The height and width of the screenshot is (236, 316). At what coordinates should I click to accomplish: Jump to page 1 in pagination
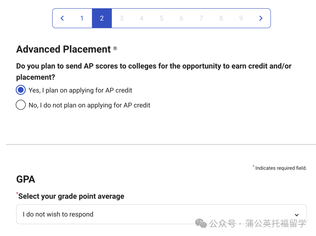(82, 18)
